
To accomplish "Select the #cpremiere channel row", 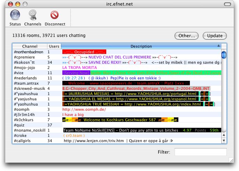I will tap(117, 57).
